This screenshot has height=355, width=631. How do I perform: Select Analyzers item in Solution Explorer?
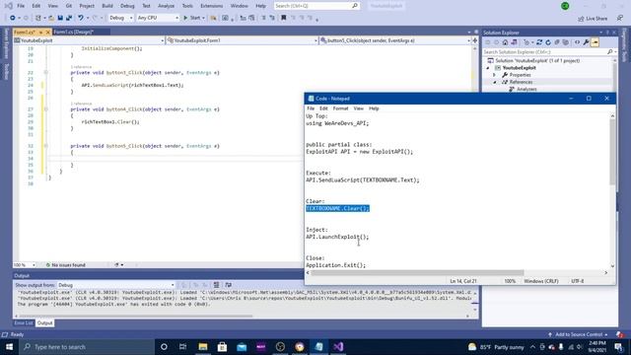tap(526, 89)
